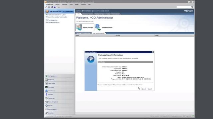Select the running policies line in the left panel
Viewport: 213px width, 119px height.
click(x=52, y=20)
